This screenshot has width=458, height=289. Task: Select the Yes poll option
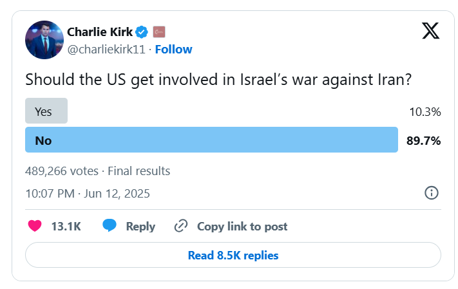pyautogui.click(x=46, y=111)
